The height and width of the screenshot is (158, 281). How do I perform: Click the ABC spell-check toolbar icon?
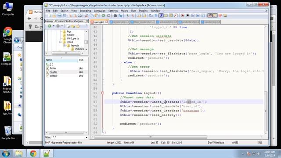point(210,16)
